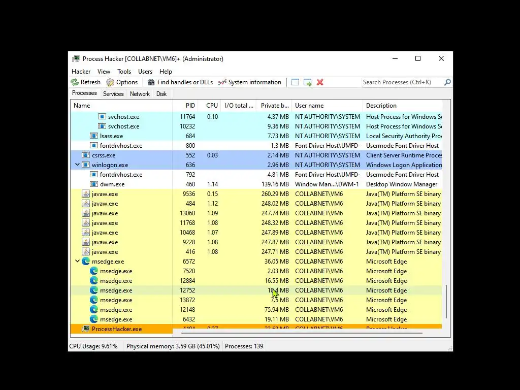
Task: Click CPU Usage 9.61% in status bar
Action: (x=93, y=346)
